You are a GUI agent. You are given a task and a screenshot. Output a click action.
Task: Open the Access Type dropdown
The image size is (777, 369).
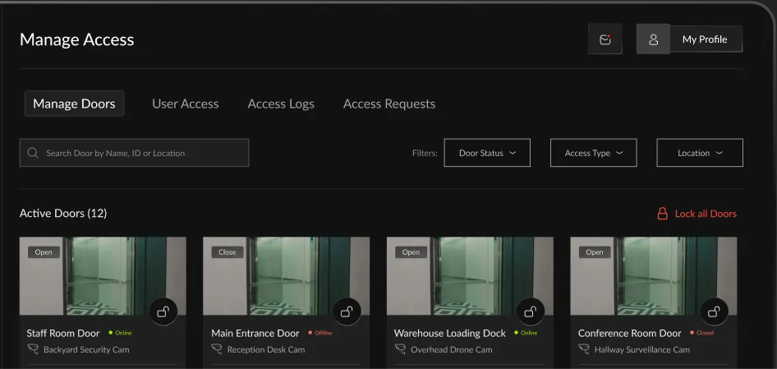pos(593,153)
